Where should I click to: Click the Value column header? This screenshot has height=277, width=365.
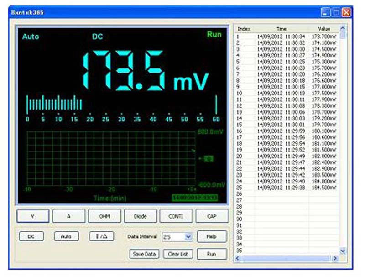coord(324,28)
